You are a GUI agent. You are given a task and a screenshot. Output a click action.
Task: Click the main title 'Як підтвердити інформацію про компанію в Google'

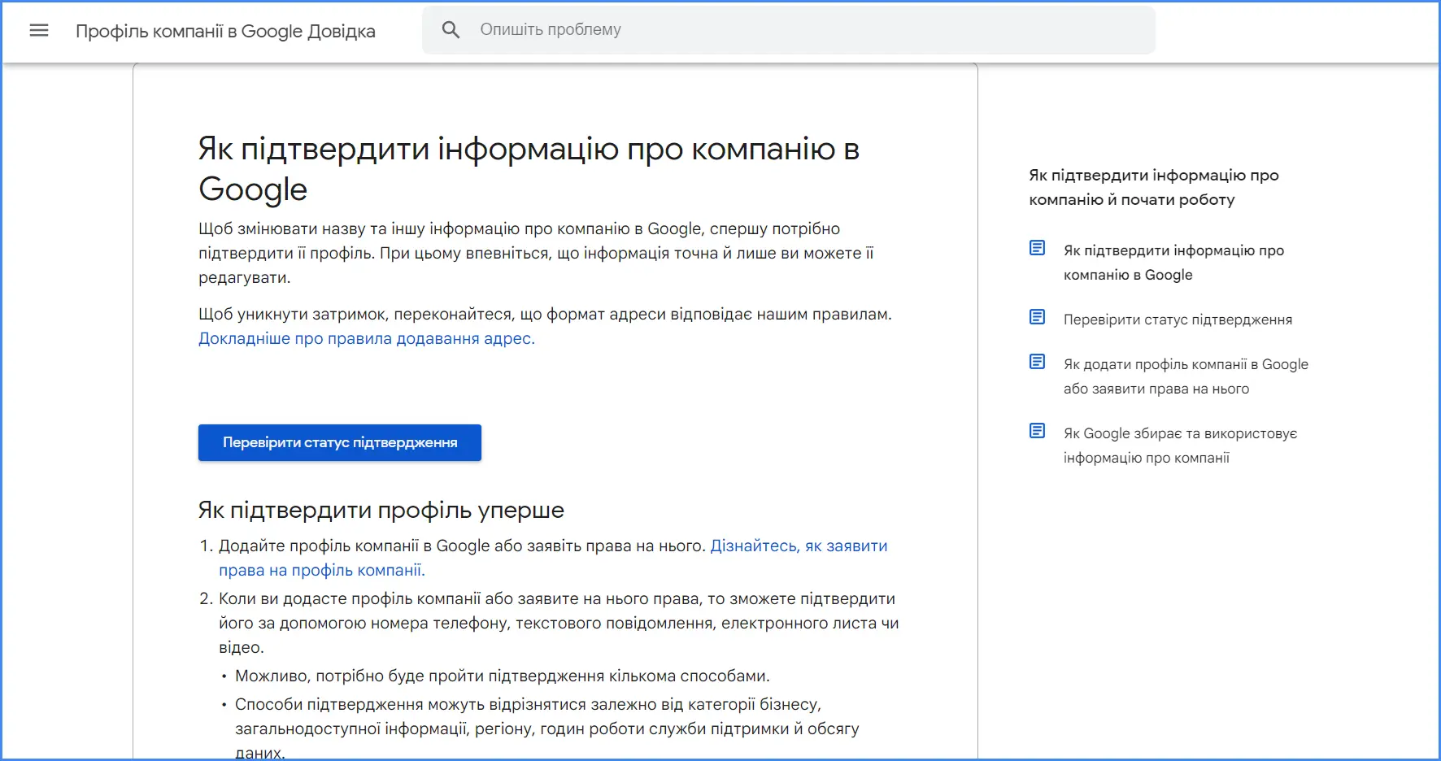tap(529, 169)
